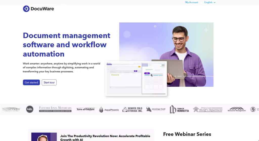
Task: Click the AquaPhoenix droplet logo
Action: tap(101, 109)
